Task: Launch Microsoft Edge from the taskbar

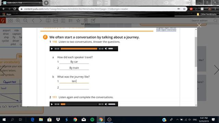Action: click(x=33, y=120)
